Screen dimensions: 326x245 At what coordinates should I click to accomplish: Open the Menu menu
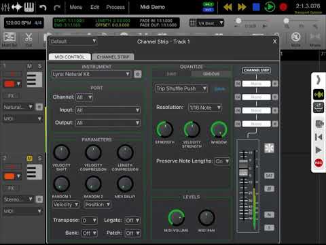[x=76, y=7]
